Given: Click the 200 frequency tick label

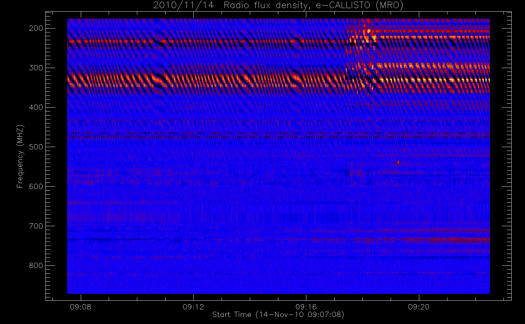Looking at the screenshot, I should (36, 28).
